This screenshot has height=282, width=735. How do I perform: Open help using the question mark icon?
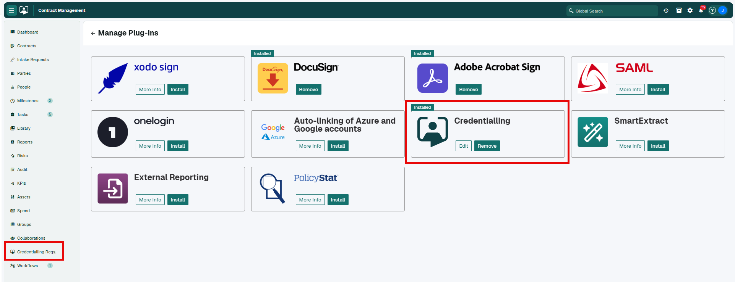tap(712, 11)
